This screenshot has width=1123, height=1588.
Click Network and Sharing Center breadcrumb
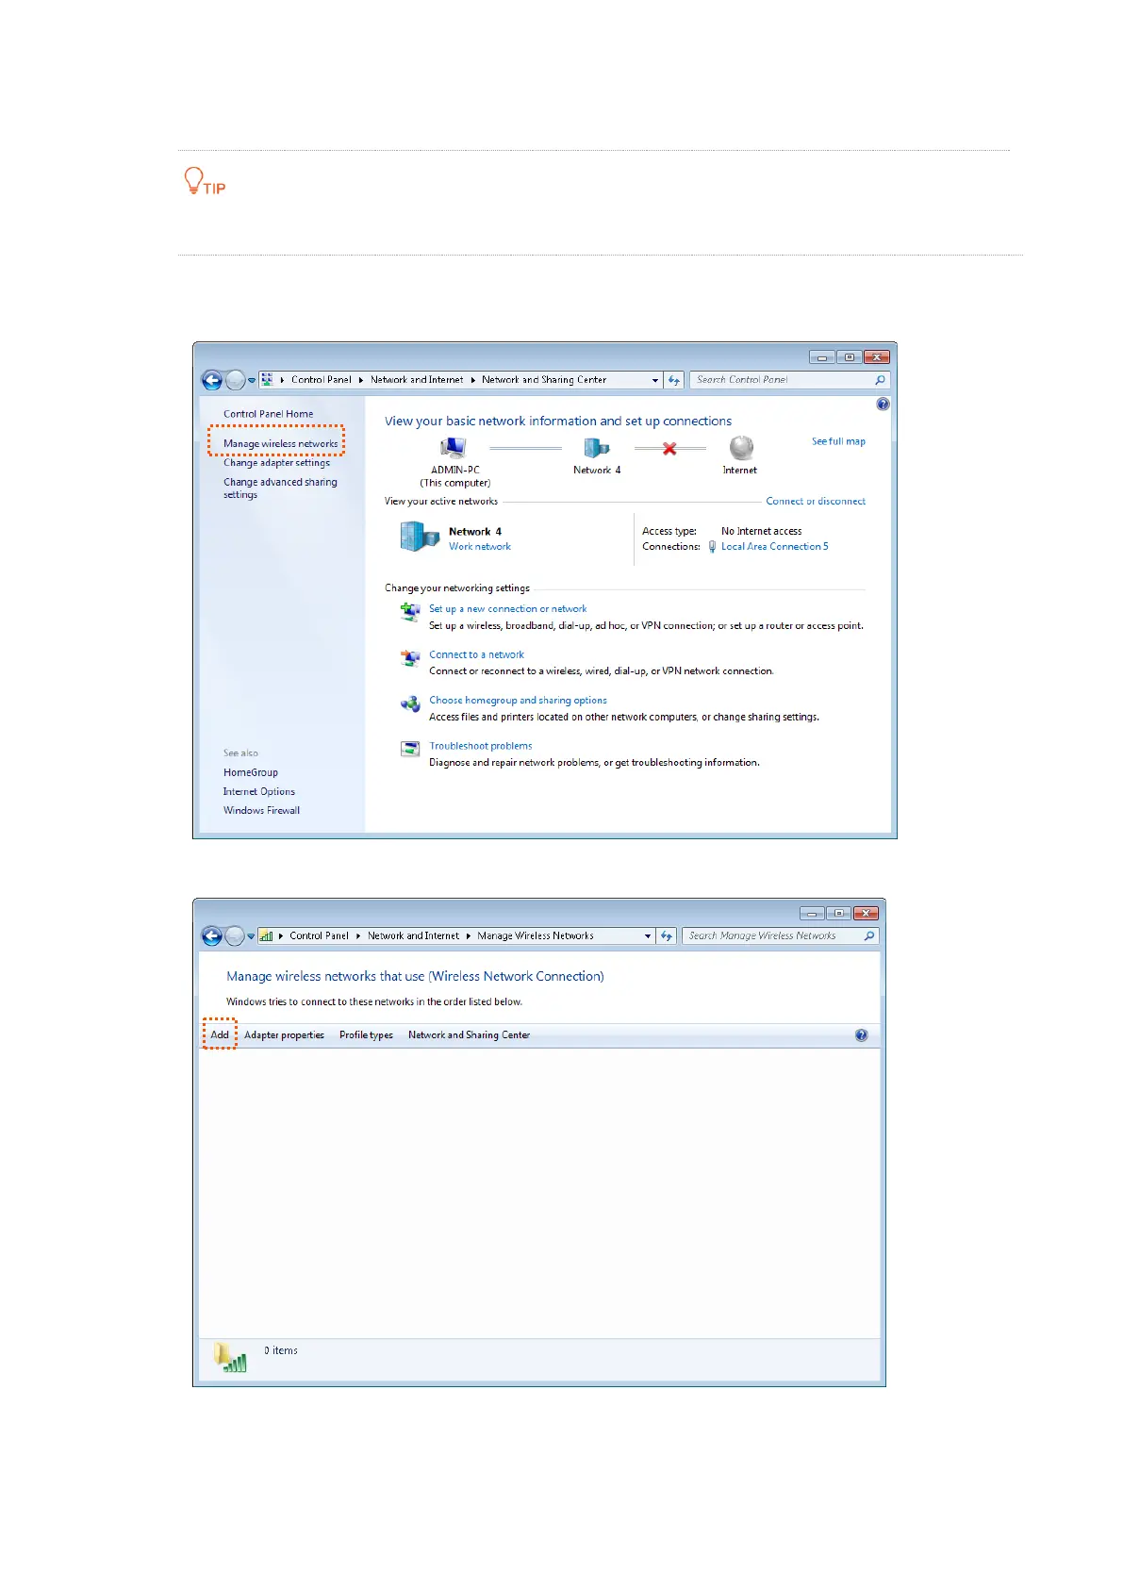(544, 380)
